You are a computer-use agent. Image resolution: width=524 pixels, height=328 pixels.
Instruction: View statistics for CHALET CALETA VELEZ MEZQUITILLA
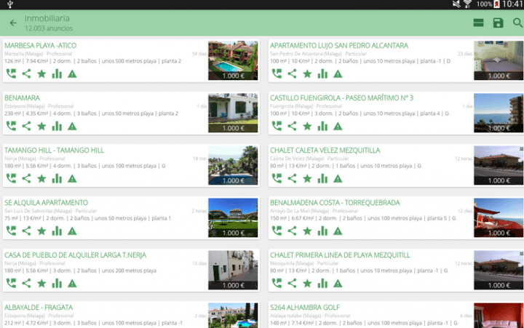click(x=322, y=178)
